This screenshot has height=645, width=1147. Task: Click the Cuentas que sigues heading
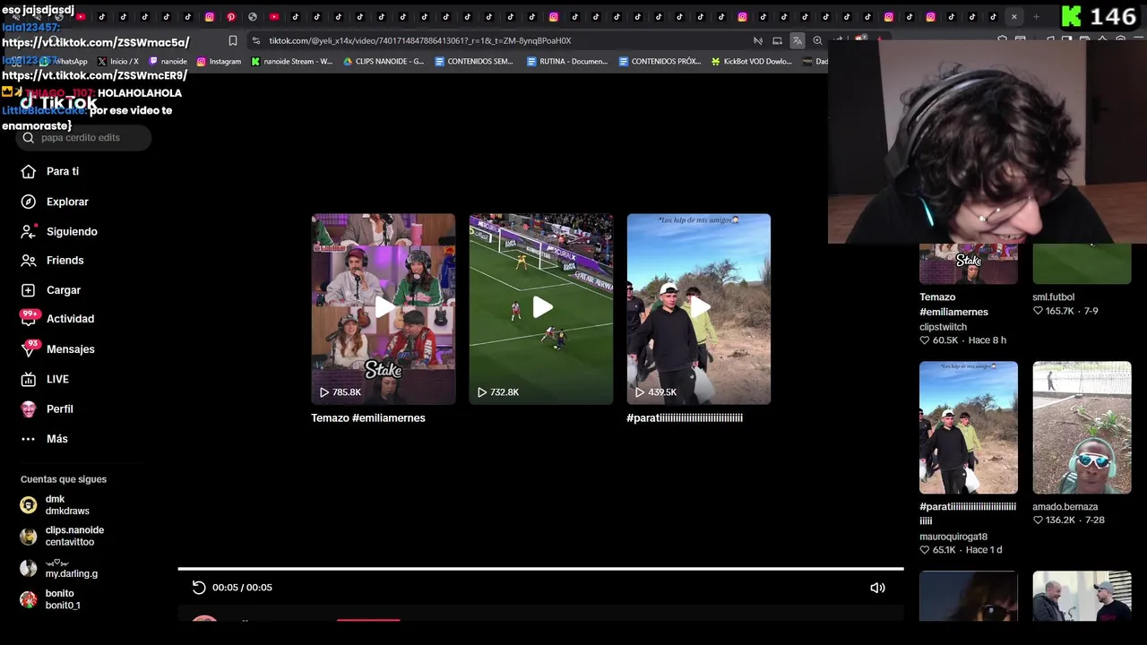coord(64,480)
